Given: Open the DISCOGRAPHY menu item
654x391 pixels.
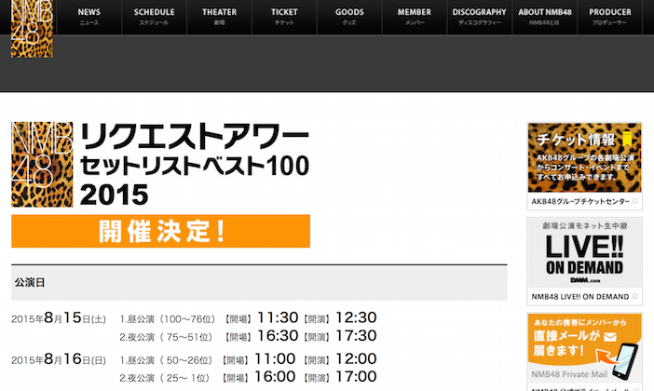Looking at the screenshot, I should (480, 17).
